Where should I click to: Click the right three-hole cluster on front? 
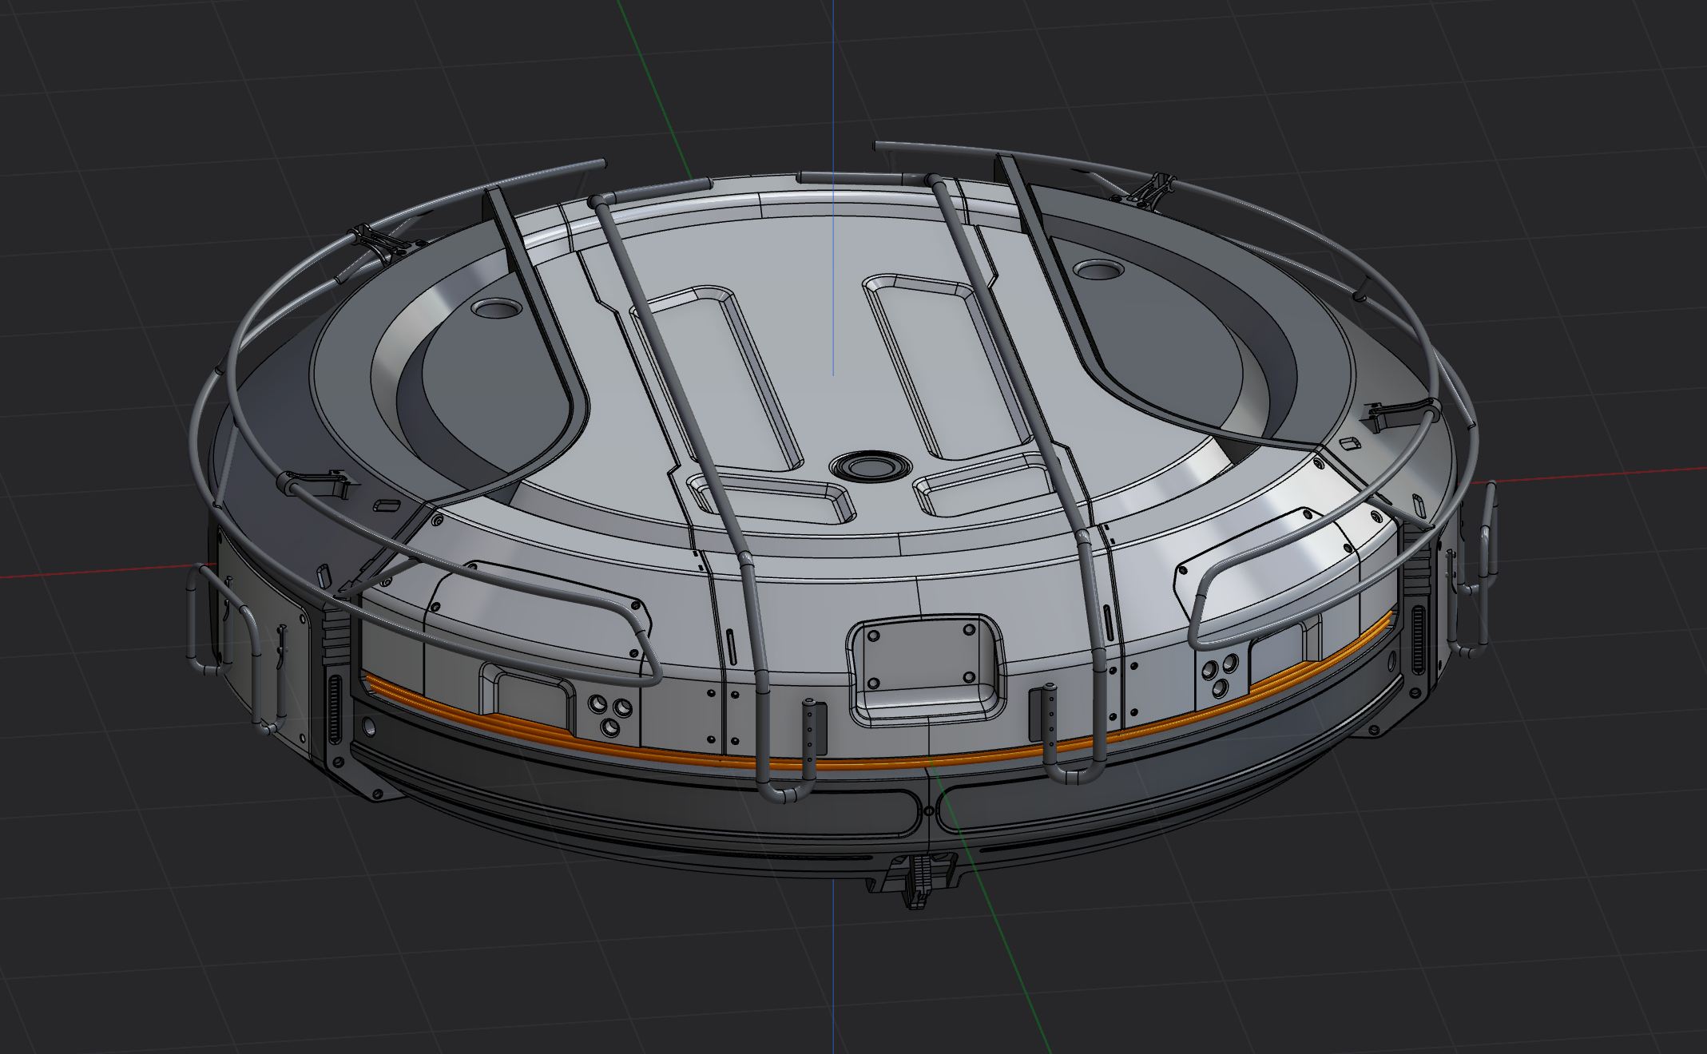(1222, 676)
